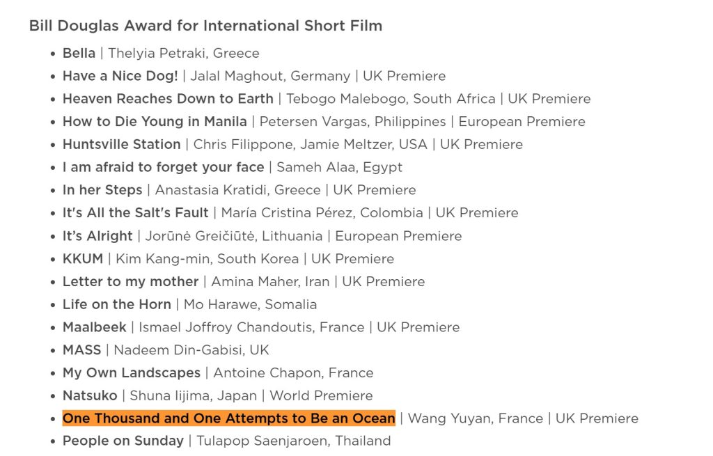
Task: Open the 'Maalbeek' film title
Action: point(95,327)
